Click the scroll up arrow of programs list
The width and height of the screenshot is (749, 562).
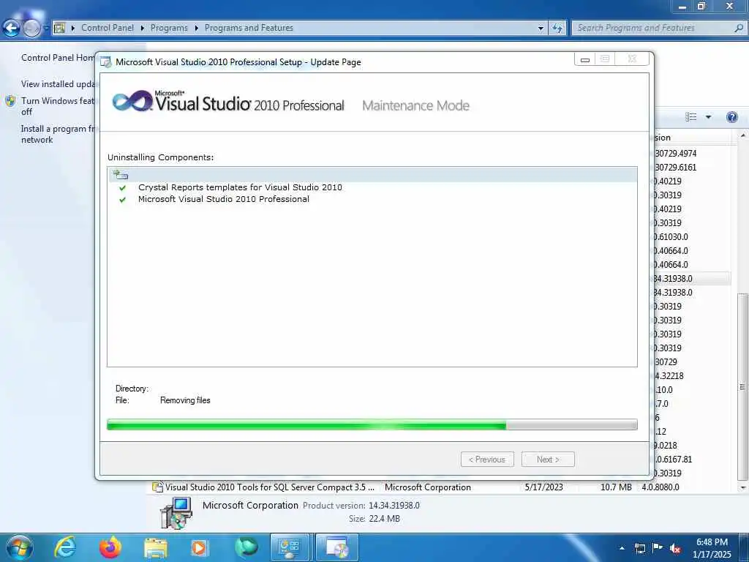pyautogui.click(x=743, y=137)
